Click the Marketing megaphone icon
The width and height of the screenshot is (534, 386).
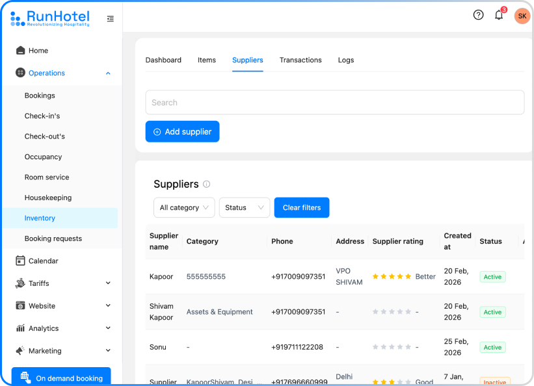[x=20, y=351]
